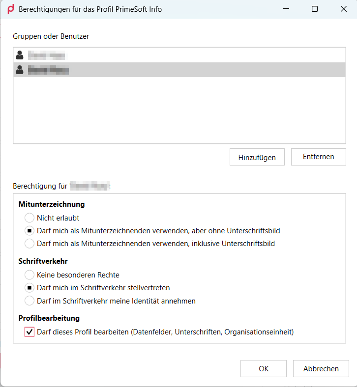This screenshot has width=357, height=387.
Task: Select the first user in the list
Action: (179, 55)
